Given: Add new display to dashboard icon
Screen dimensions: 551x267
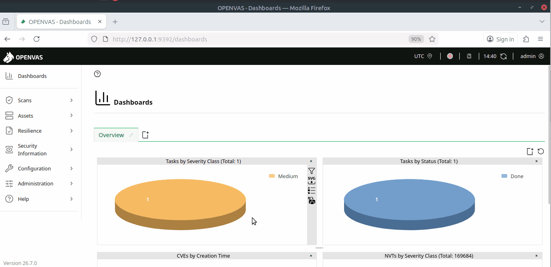Looking at the screenshot, I should click(530, 151).
